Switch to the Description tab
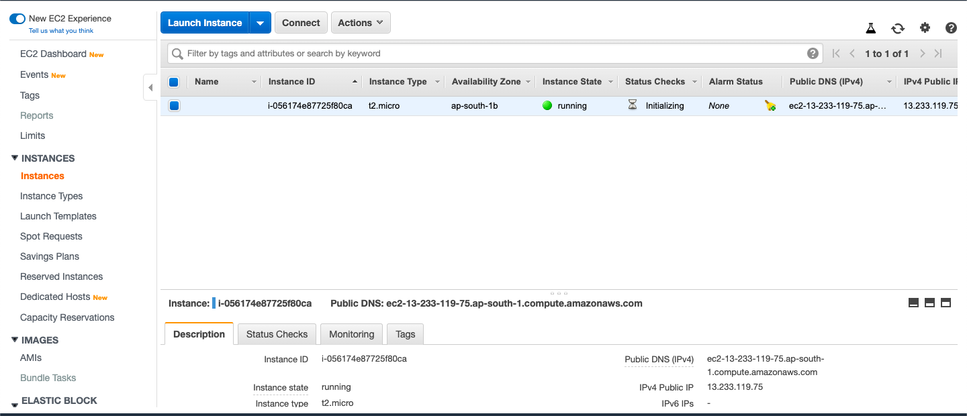Image resolution: width=967 pixels, height=416 pixels. (199, 334)
